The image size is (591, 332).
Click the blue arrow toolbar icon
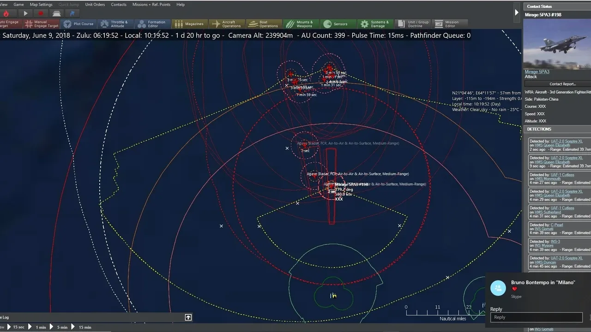point(72,13)
